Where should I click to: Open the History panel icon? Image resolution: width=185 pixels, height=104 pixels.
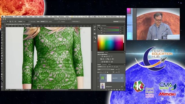coord(95,27)
